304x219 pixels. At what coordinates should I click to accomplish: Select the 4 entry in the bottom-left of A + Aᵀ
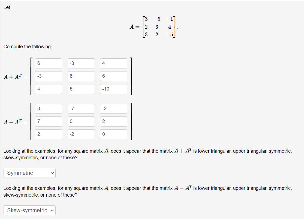click(48, 89)
